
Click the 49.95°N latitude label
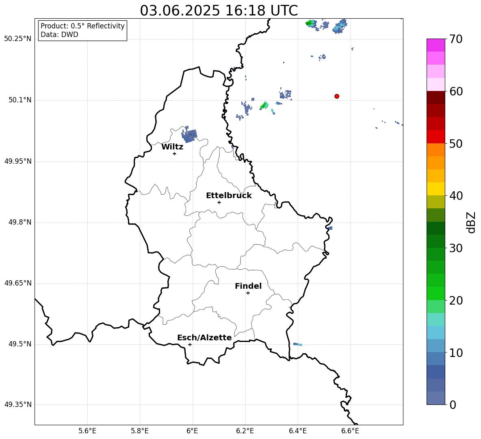pyautogui.click(x=18, y=161)
